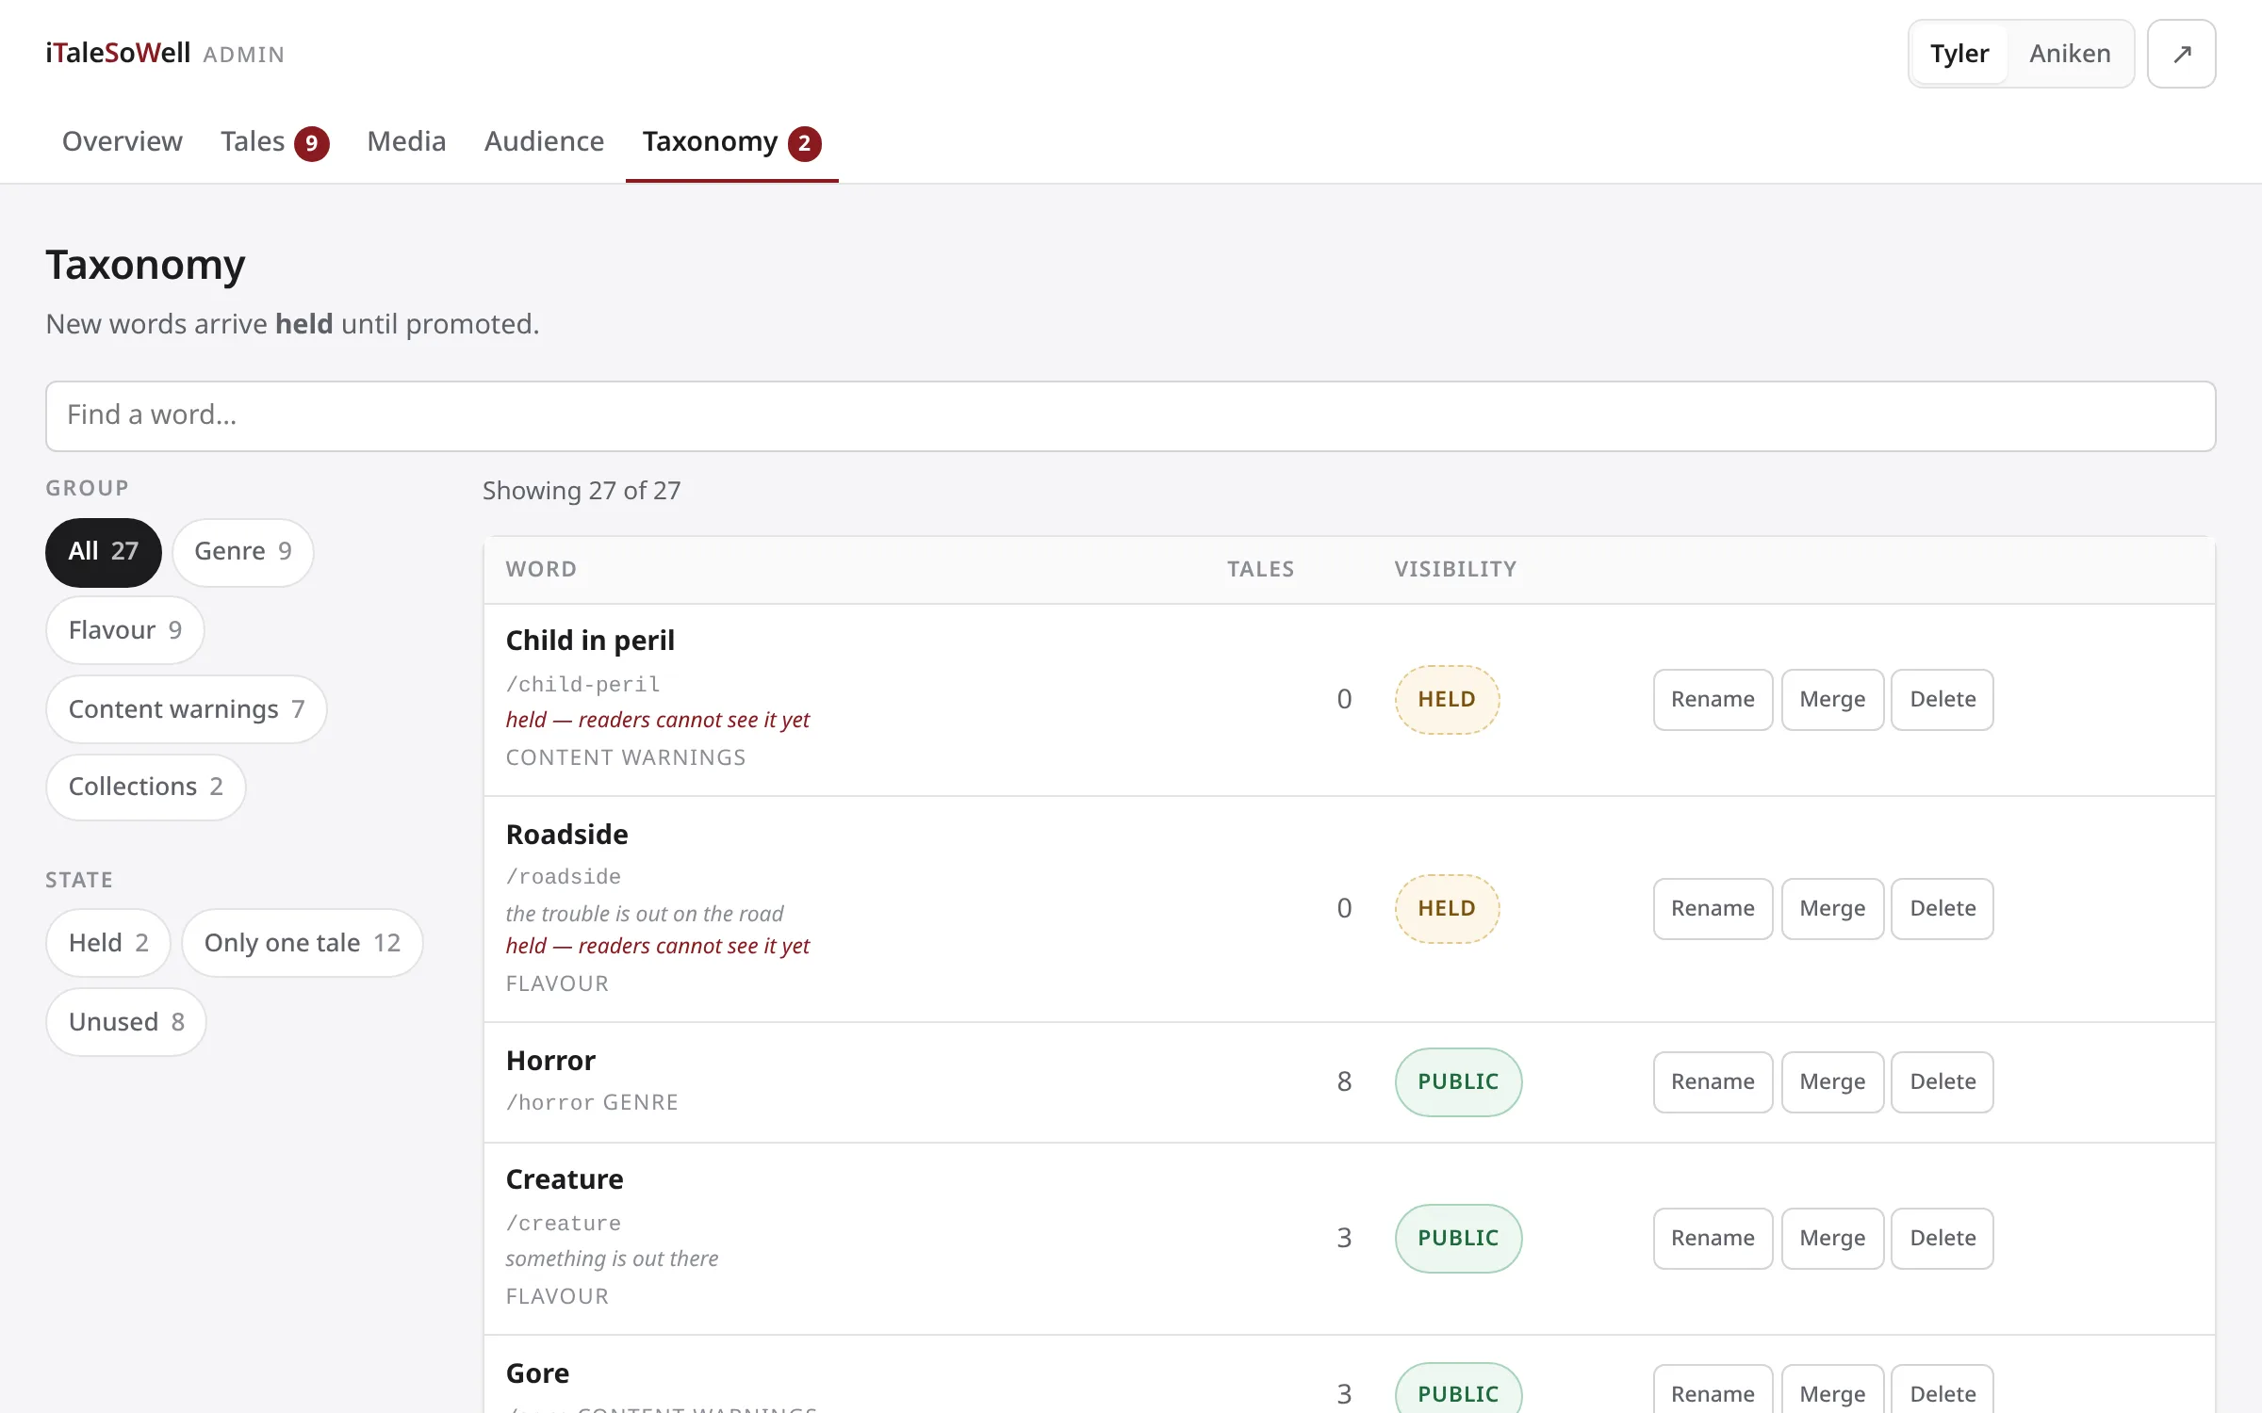Screen dimensions: 2262x1413
Task: Delete the Roadside word
Action: pyautogui.click(x=1942, y=909)
